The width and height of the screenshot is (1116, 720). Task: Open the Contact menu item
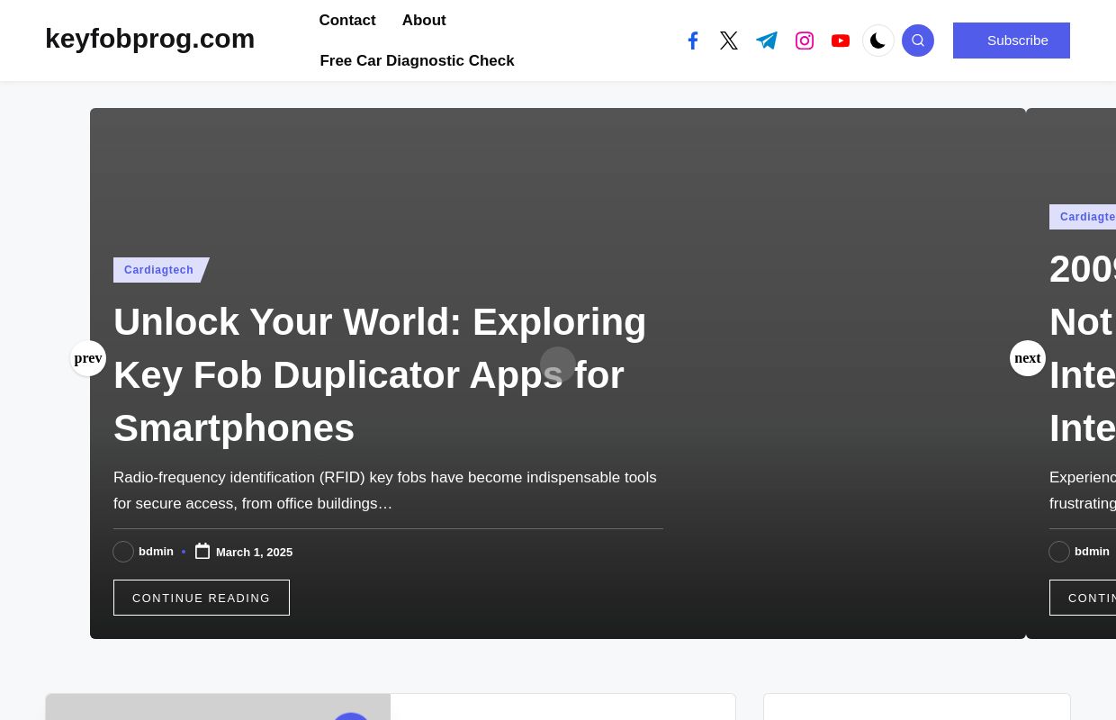pos(347,20)
